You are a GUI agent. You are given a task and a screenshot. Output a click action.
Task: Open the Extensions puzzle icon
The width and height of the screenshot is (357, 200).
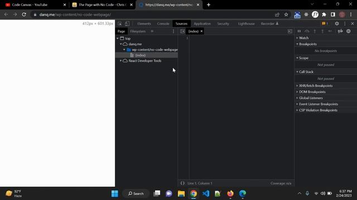pos(324,14)
